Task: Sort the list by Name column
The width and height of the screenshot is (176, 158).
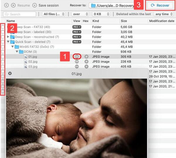Action: (11, 21)
